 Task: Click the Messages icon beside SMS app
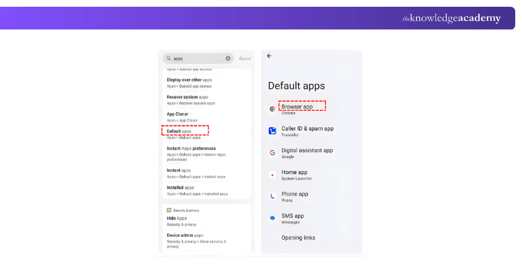pyautogui.click(x=272, y=218)
